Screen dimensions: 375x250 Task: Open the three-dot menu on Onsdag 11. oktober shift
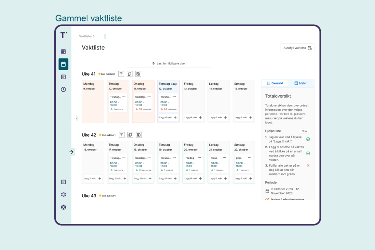pyautogui.click(x=149, y=97)
